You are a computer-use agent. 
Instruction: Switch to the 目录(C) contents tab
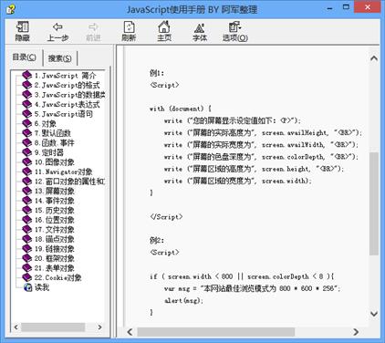[x=24, y=57]
